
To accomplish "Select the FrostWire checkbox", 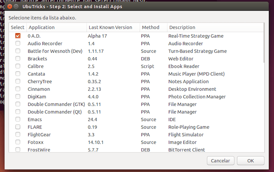I will 18,149.
